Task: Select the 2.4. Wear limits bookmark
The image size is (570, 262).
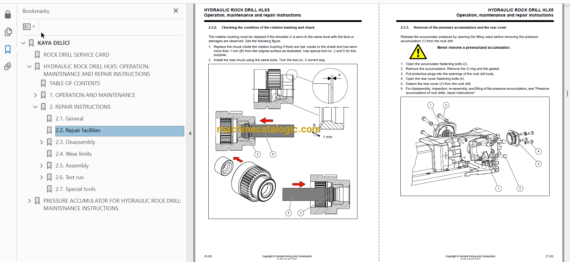Action: 73,154
